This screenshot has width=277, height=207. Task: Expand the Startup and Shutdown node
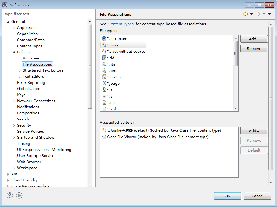coord(14,138)
